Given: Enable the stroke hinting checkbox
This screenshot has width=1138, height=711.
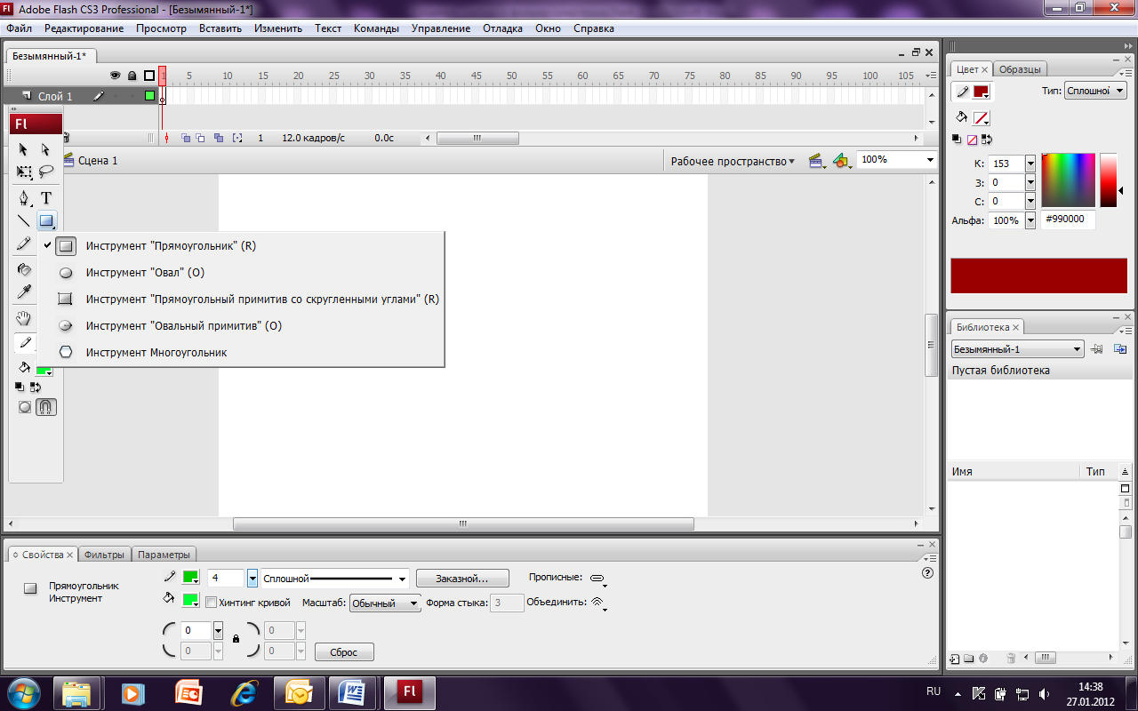Looking at the screenshot, I should pos(211,603).
